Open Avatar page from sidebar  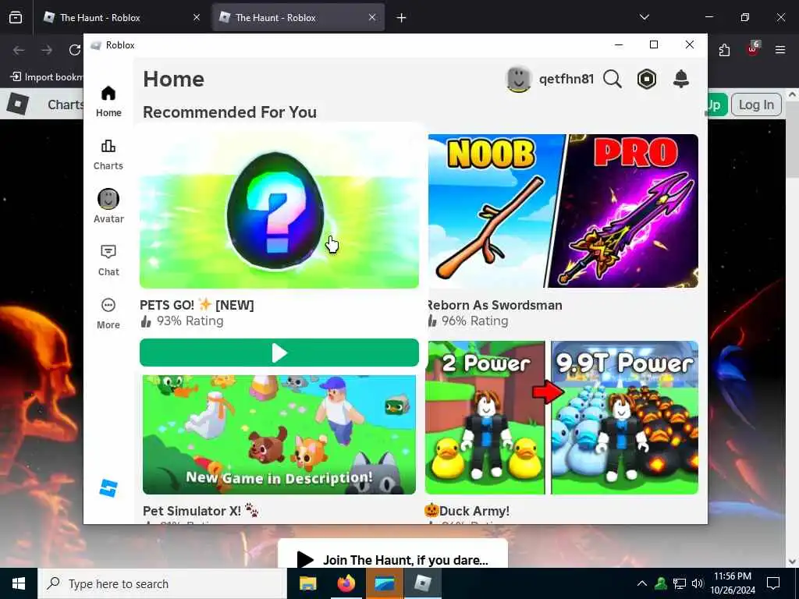point(108,206)
